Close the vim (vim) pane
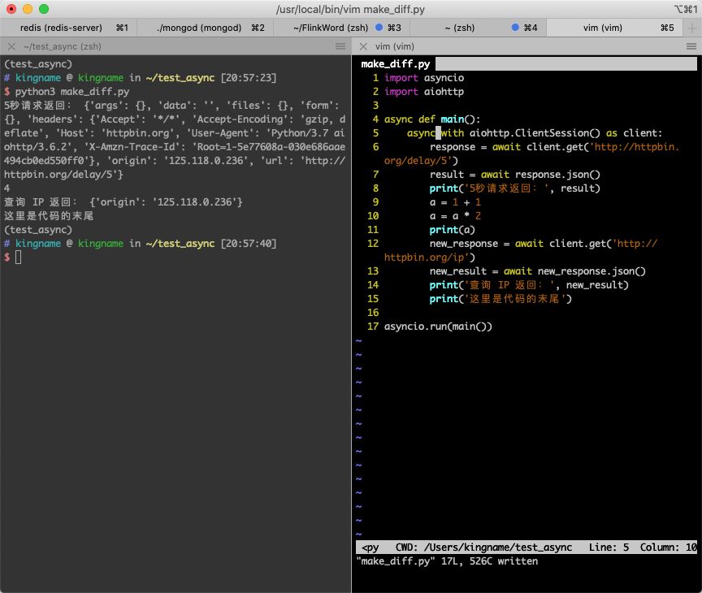Viewport: 702px width, 593px height. point(363,46)
